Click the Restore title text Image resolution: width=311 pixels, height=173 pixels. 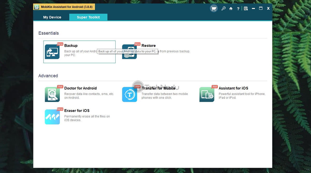coord(149,46)
